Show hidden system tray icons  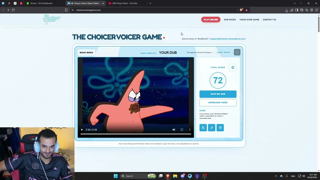point(276,176)
